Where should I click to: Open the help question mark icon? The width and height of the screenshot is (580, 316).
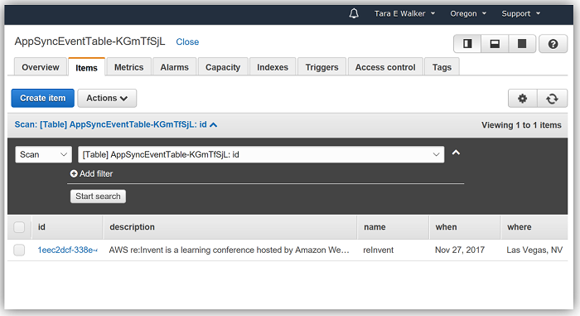pos(553,44)
